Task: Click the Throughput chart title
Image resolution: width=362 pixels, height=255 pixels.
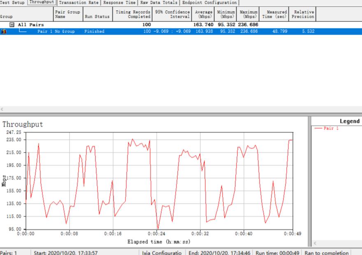Action: point(23,124)
